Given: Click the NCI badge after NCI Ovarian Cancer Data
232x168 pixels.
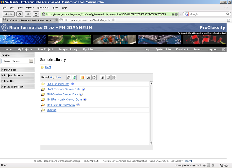Looking at the screenshot, I should pyautogui.click(x=81, y=94).
